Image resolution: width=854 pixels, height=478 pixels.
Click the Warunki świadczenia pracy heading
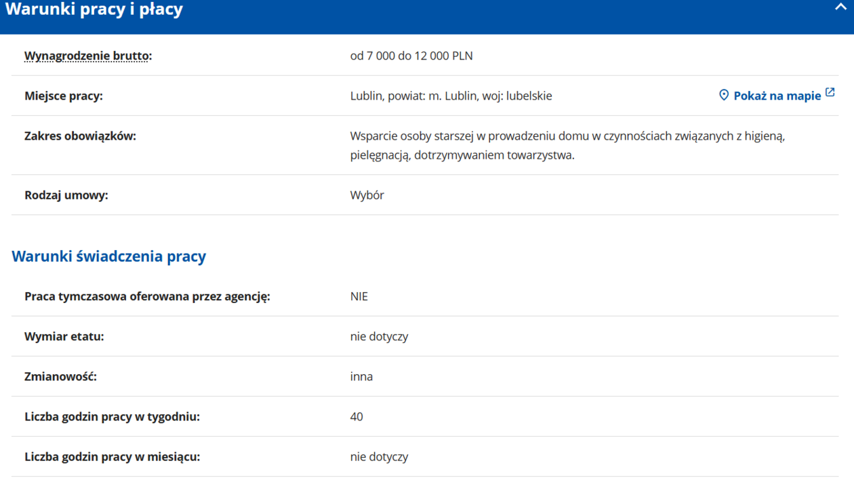108,256
